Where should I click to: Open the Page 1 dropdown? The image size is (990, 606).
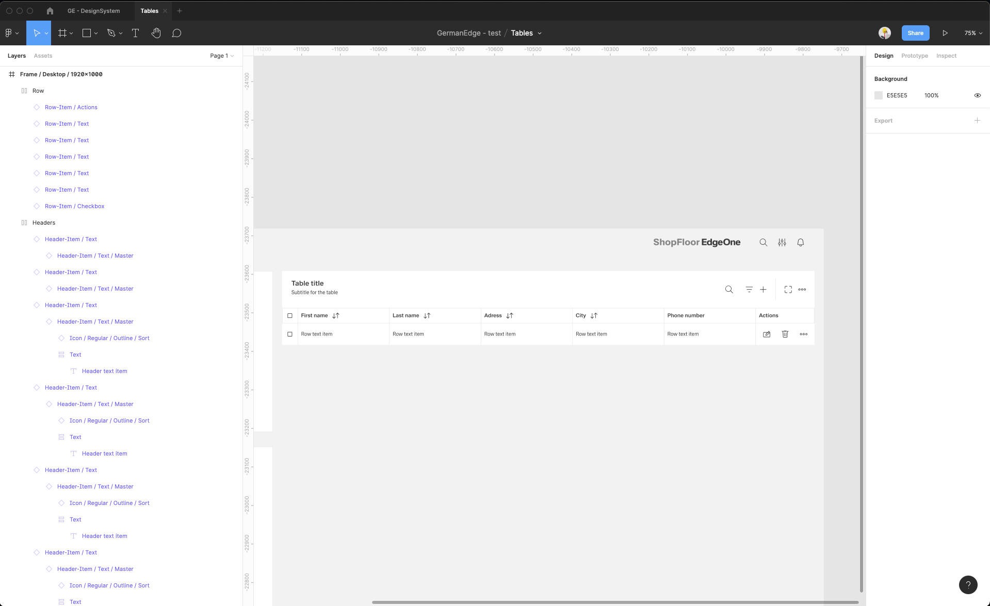tap(222, 56)
